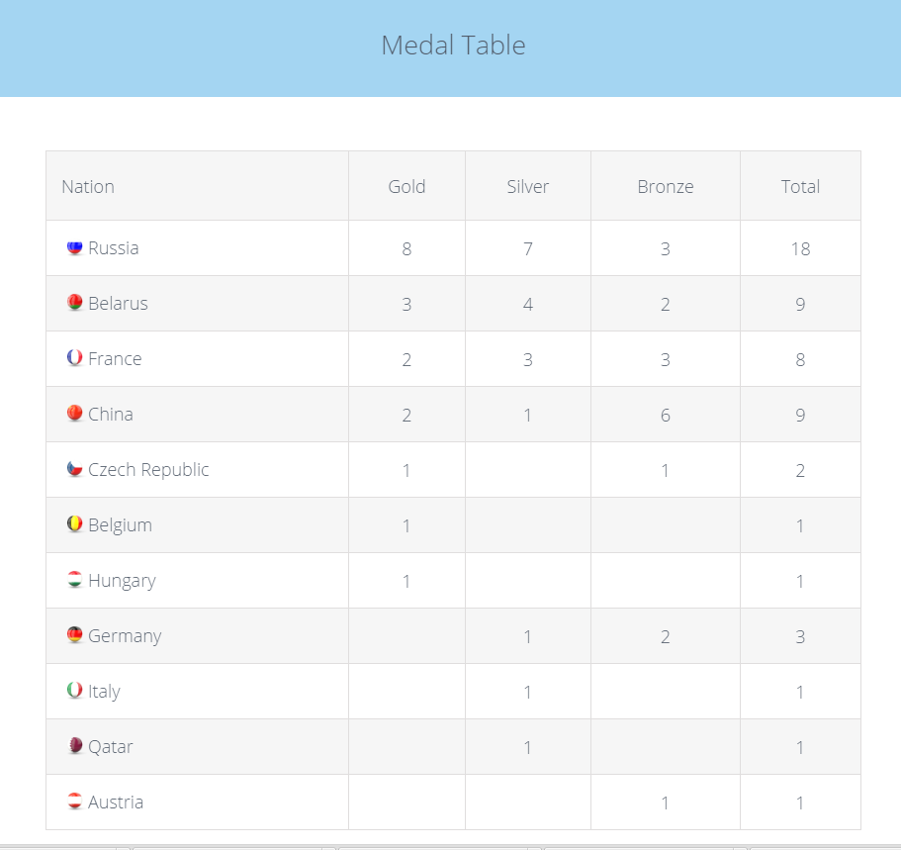901x850 pixels.
Task: Select the Bronze column header
Action: pos(666,186)
